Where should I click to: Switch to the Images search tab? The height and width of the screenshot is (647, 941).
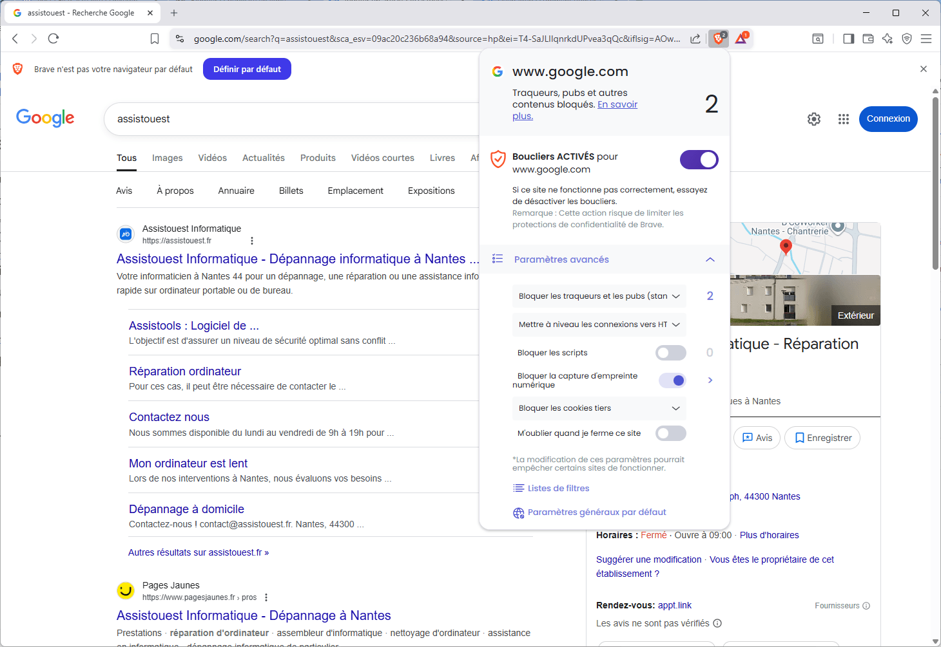tap(168, 158)
